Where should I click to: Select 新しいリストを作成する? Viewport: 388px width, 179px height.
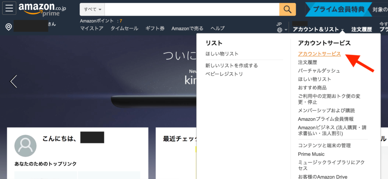(x=232, y=65)
